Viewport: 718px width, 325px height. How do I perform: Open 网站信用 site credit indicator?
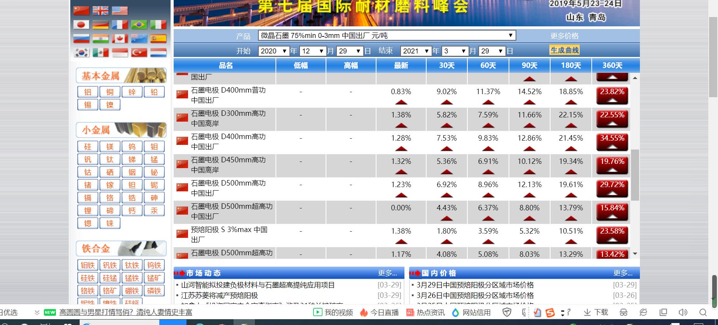pyautogui.click(x=471, y=312)
